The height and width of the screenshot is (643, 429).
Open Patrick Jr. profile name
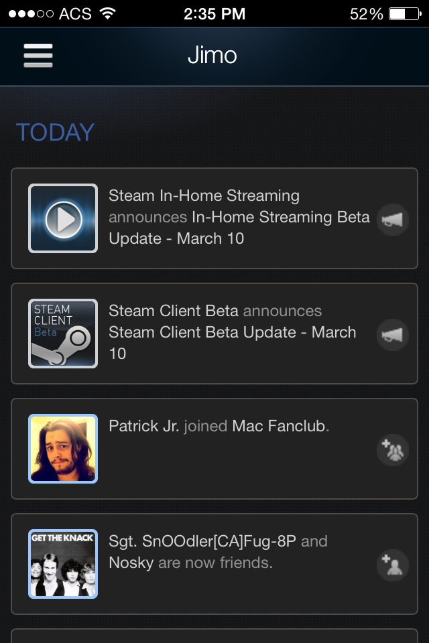143,426
